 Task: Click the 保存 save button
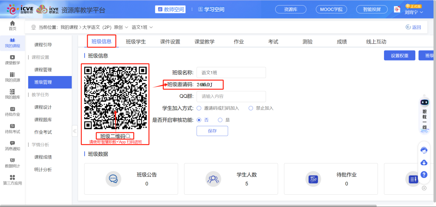pos(212,131)
